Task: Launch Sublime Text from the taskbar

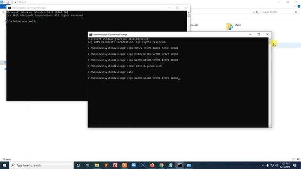Action: point(106,165)
